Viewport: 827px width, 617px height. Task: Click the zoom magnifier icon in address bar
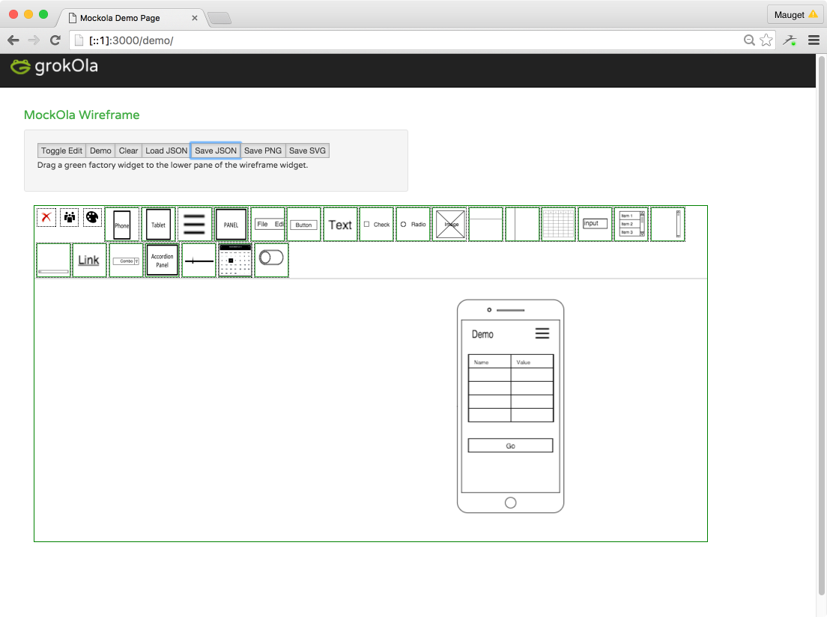(749, 40)
